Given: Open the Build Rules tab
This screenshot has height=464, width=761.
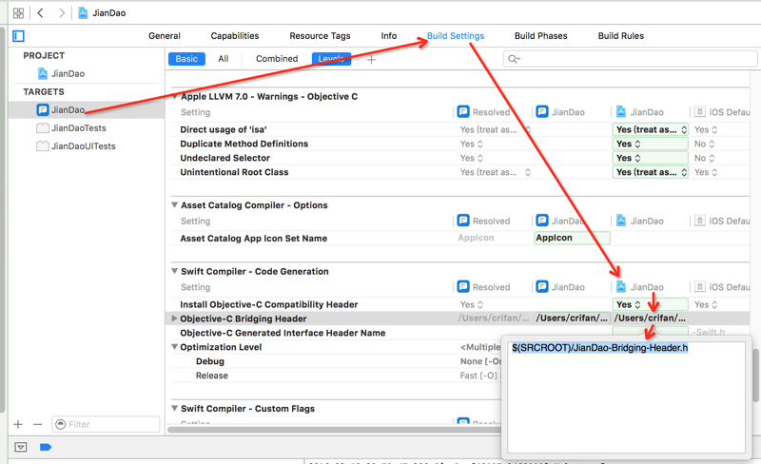Looking at the screenshot, I should coord(621,36).
